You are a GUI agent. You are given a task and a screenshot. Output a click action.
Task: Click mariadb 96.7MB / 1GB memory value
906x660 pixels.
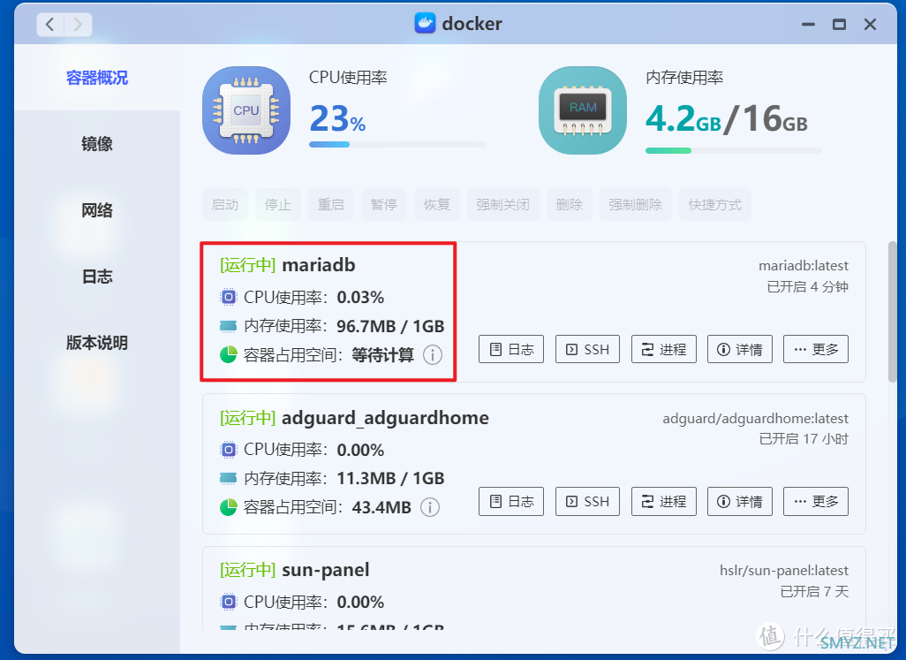click(x=390, y=327)
